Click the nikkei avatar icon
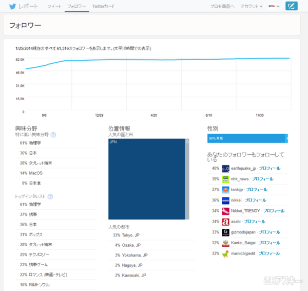This screenshot has height=291, width=308. point(225,201)
